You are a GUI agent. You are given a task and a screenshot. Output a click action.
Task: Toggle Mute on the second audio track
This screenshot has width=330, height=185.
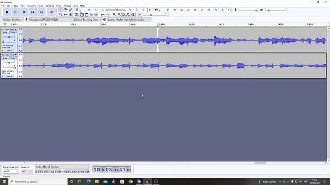[5, 58]
